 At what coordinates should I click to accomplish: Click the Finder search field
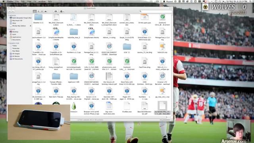click(155, 12)
